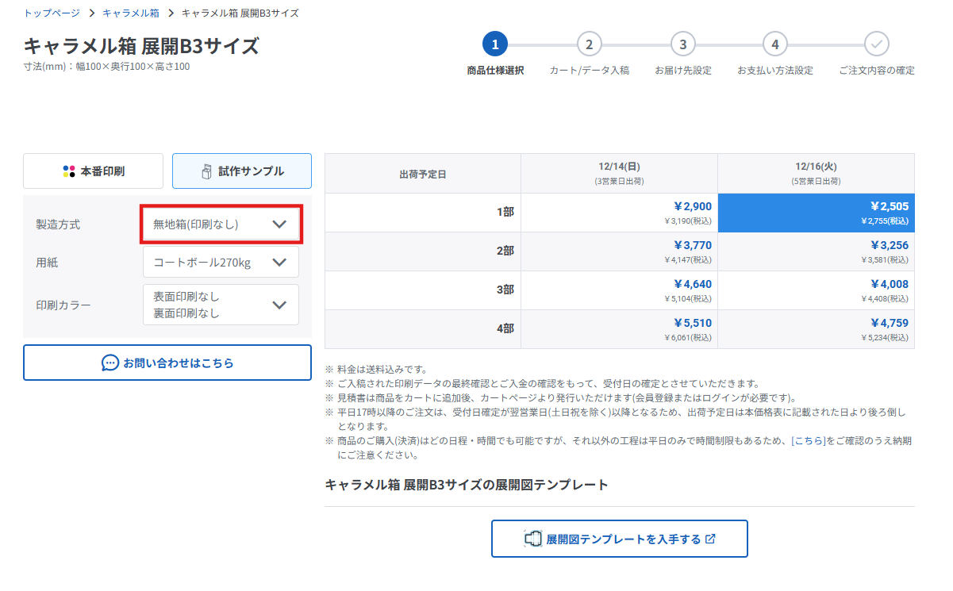Open the トップページ breadcrumb link

pos(52,13)
